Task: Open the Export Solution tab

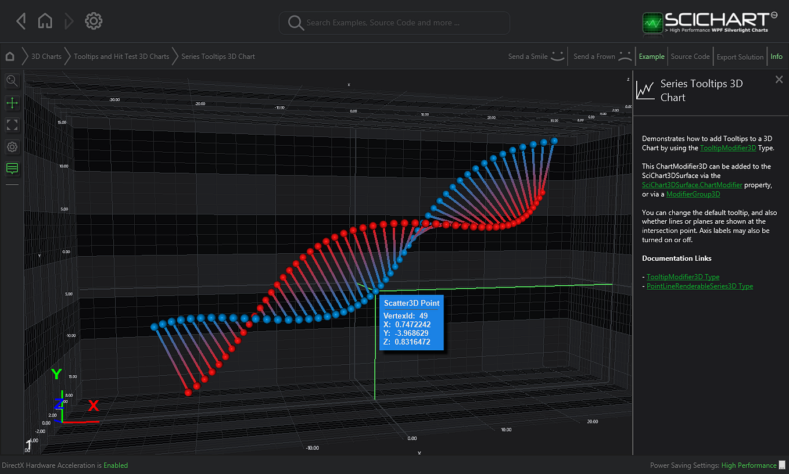Action: [740, 56]
